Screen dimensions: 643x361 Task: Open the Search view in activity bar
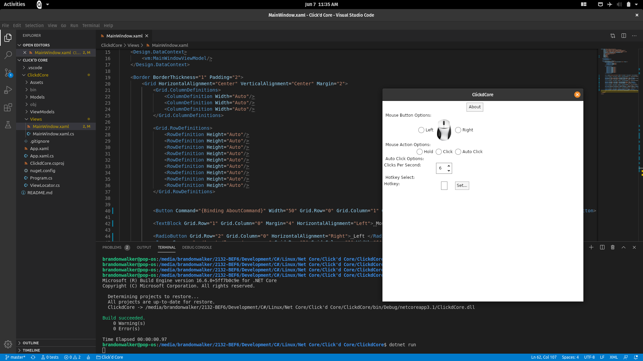8,55
